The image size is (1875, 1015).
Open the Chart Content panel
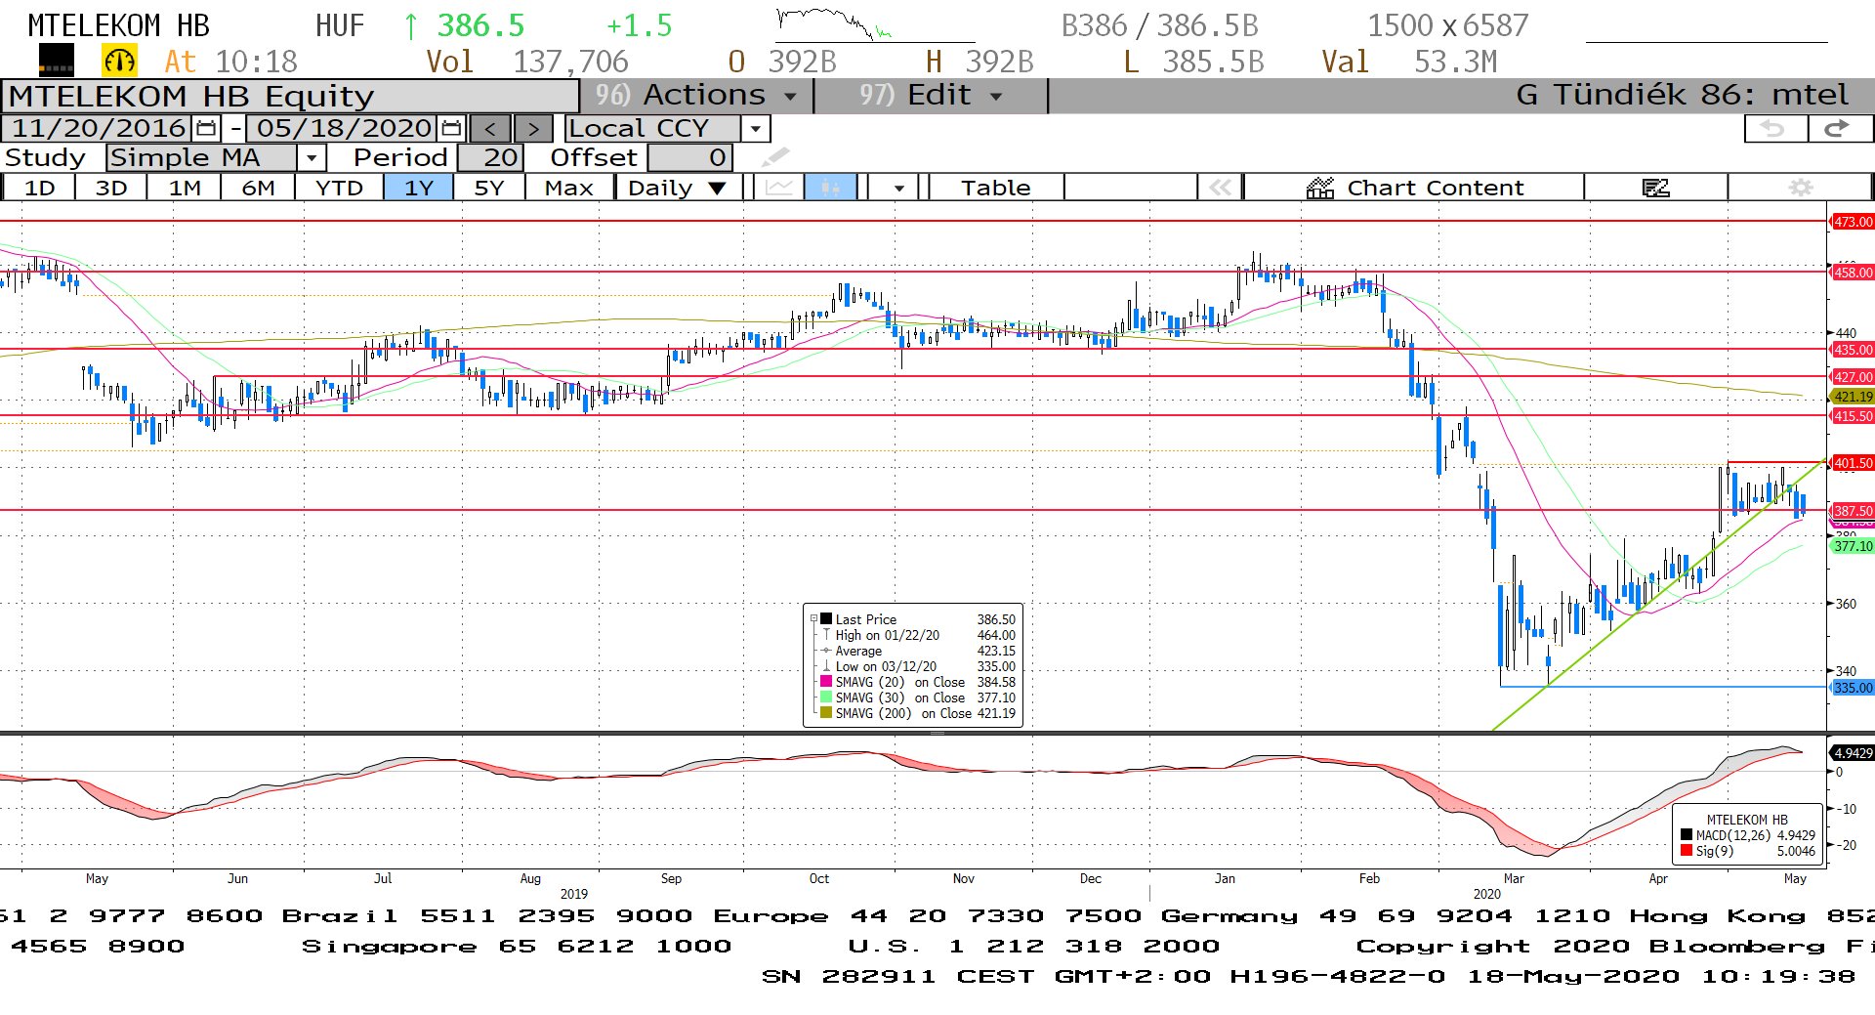(x=1414, y=188)
